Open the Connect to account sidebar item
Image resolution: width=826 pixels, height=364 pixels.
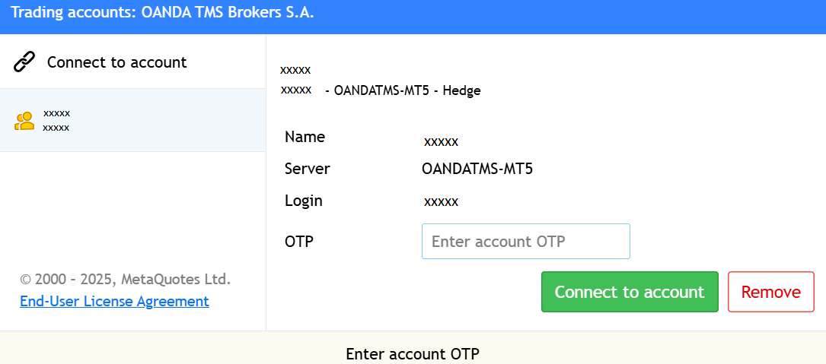[116, 62]
